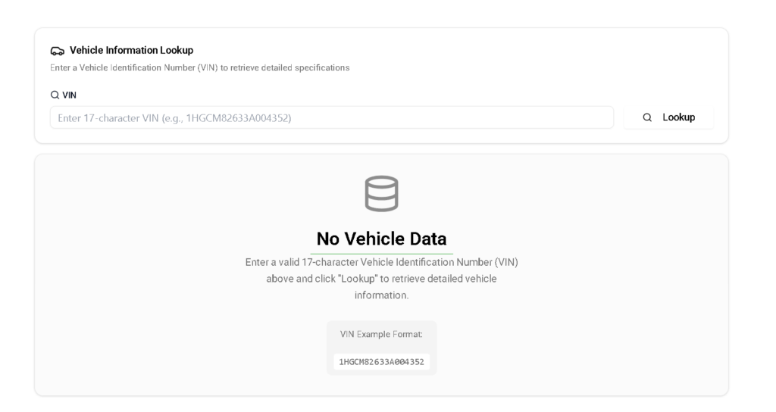The height and width of the screenshot is (412, 776).
Task: Click the right end of the VIN input
Action: click(599, 117)
